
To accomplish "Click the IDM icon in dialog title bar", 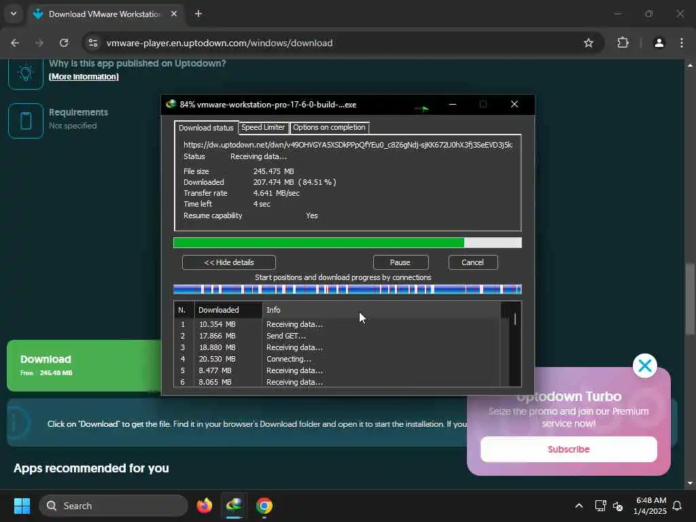I will point(171,104).
